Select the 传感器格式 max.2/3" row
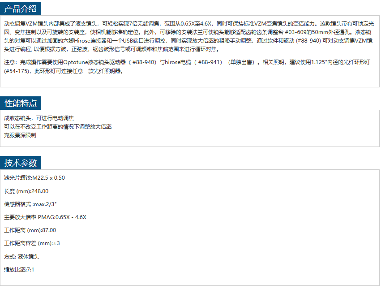This screenshot has height=289, width=381. (x=30, y=204)
